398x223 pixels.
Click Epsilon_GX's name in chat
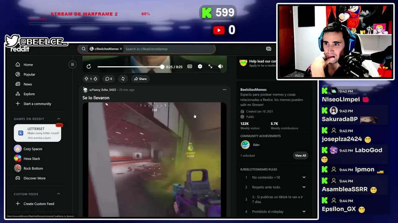click(339, 209)
